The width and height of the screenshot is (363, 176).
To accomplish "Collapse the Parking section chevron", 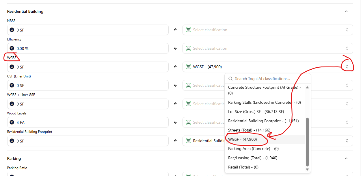I will 346,158.
